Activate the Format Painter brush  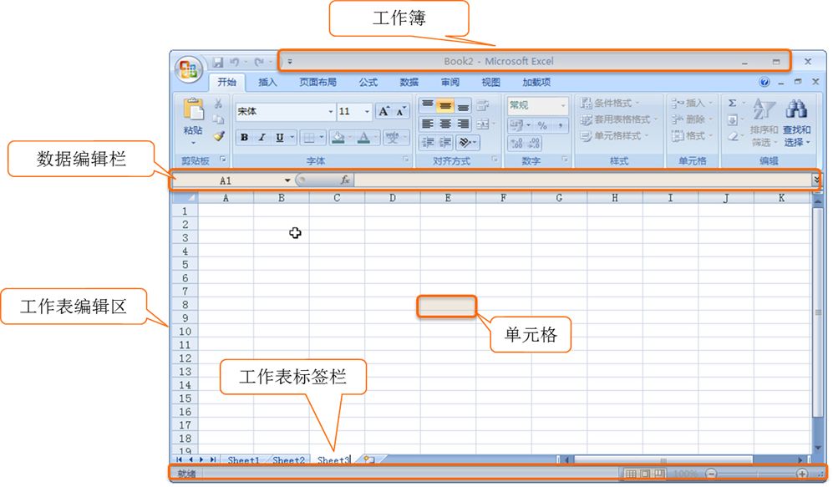click(x=219, y=136)
